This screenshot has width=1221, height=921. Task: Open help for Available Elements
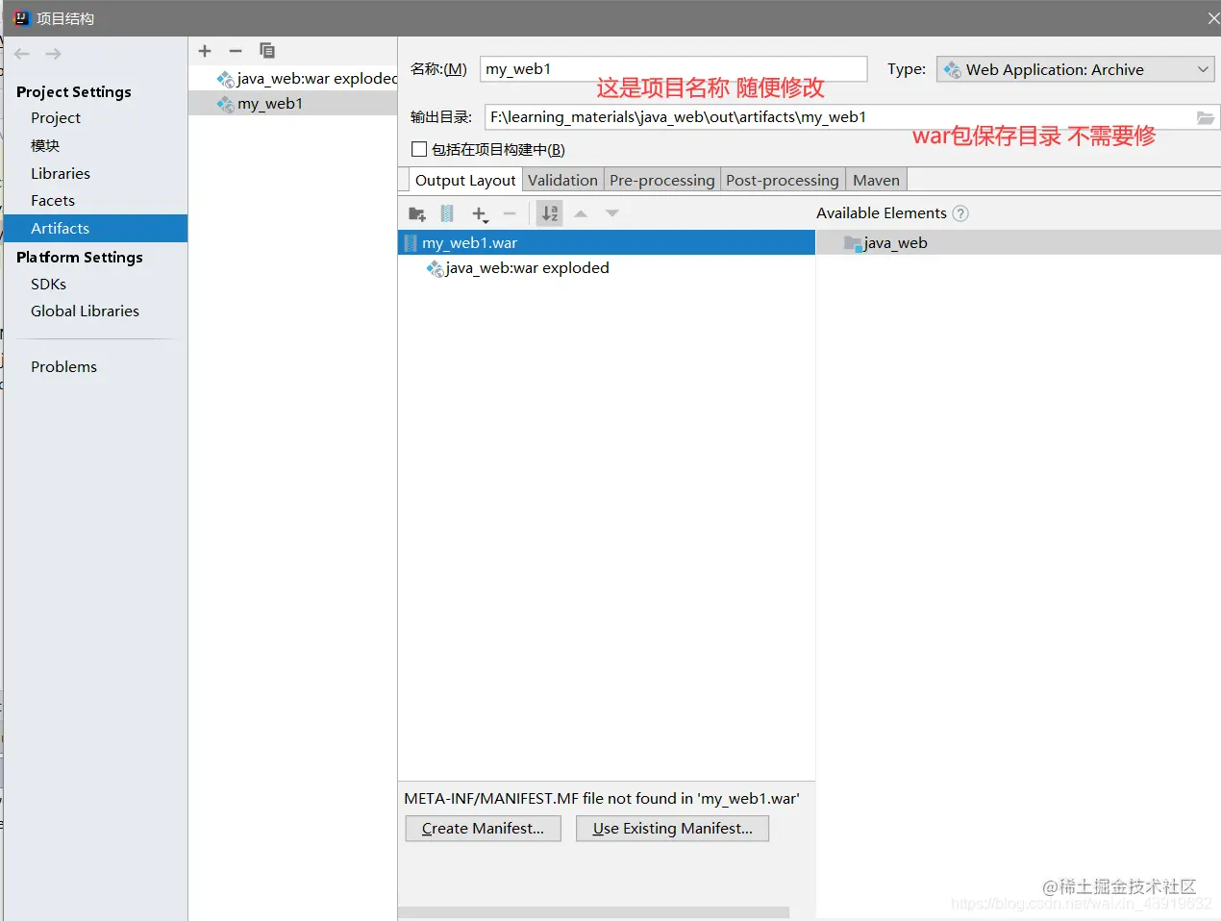coord(960,213)
